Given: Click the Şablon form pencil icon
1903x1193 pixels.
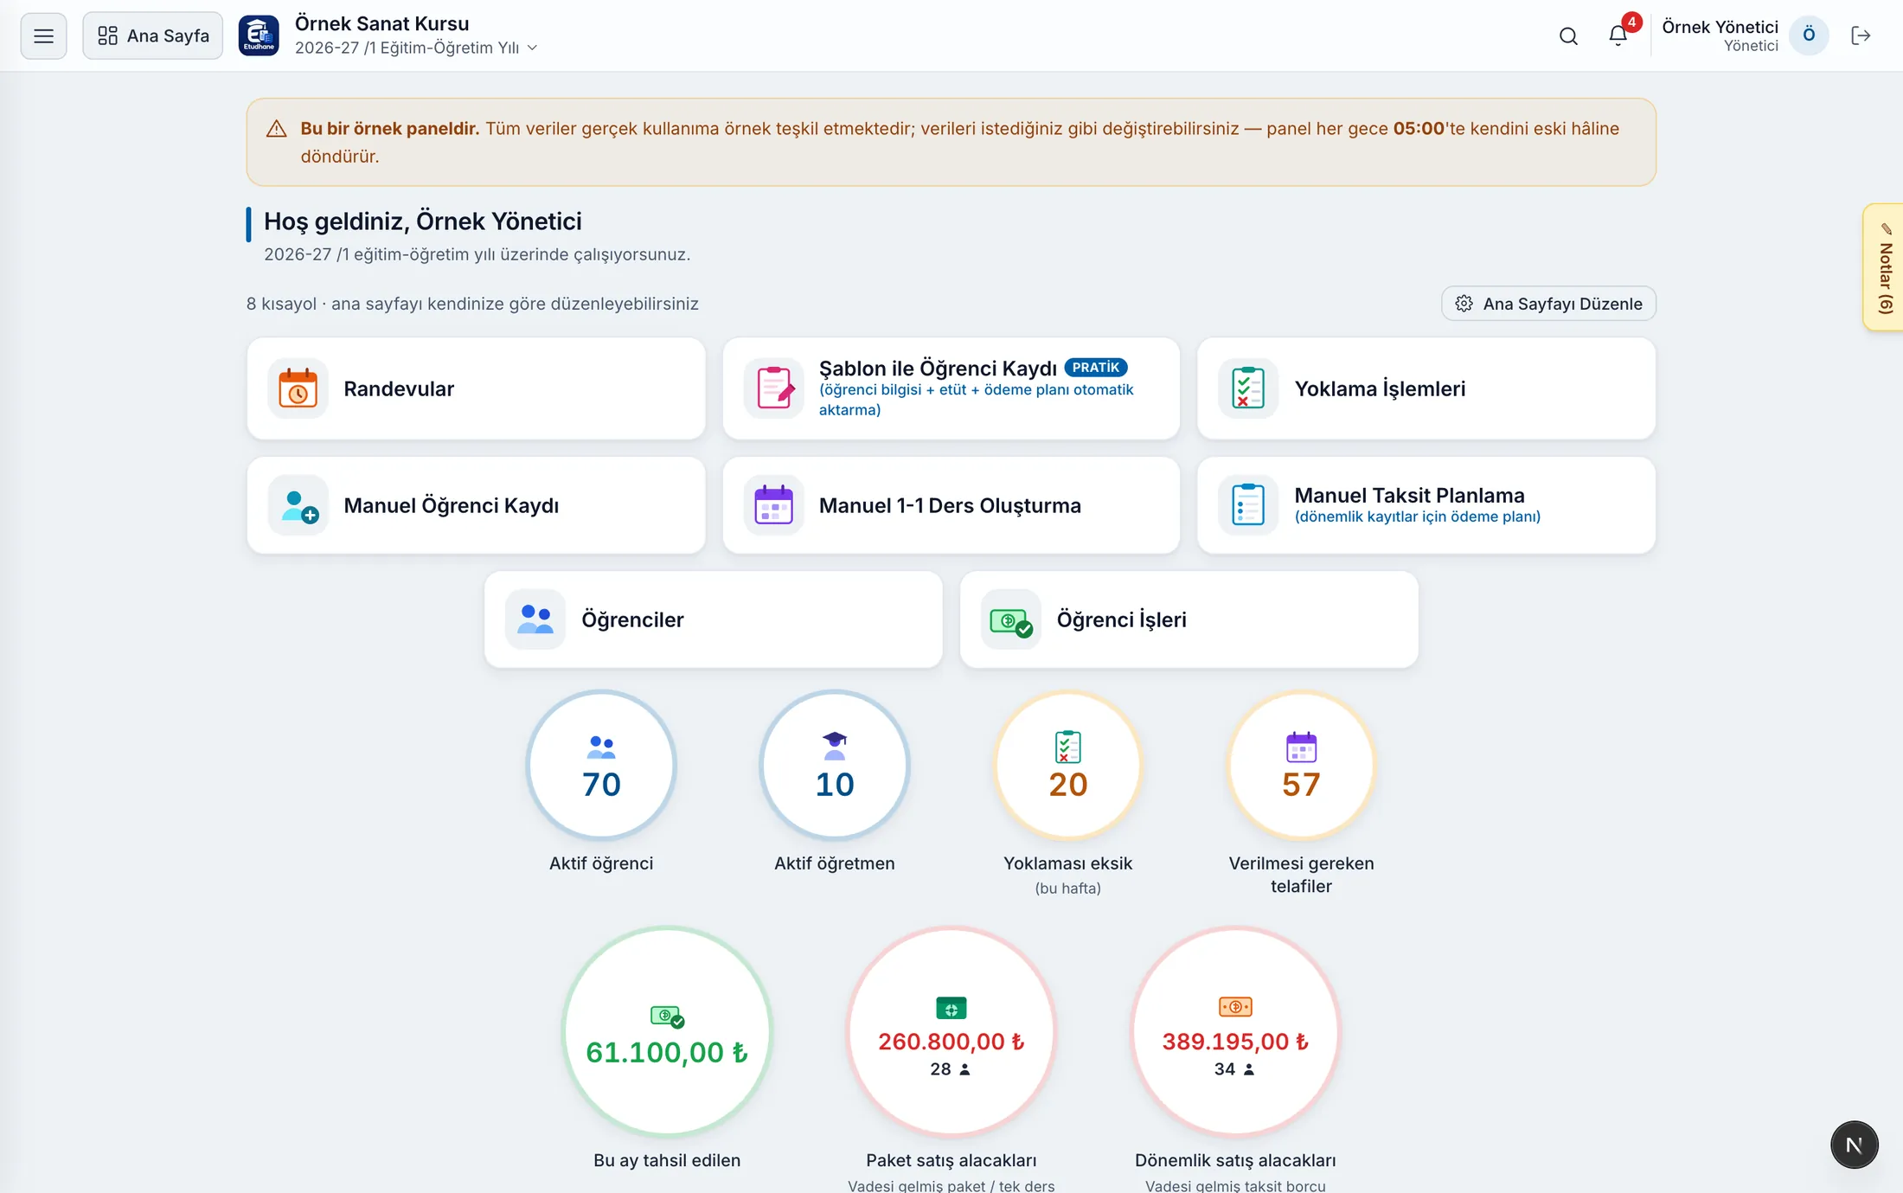Looking at the screenshot, I should [773, 388].
